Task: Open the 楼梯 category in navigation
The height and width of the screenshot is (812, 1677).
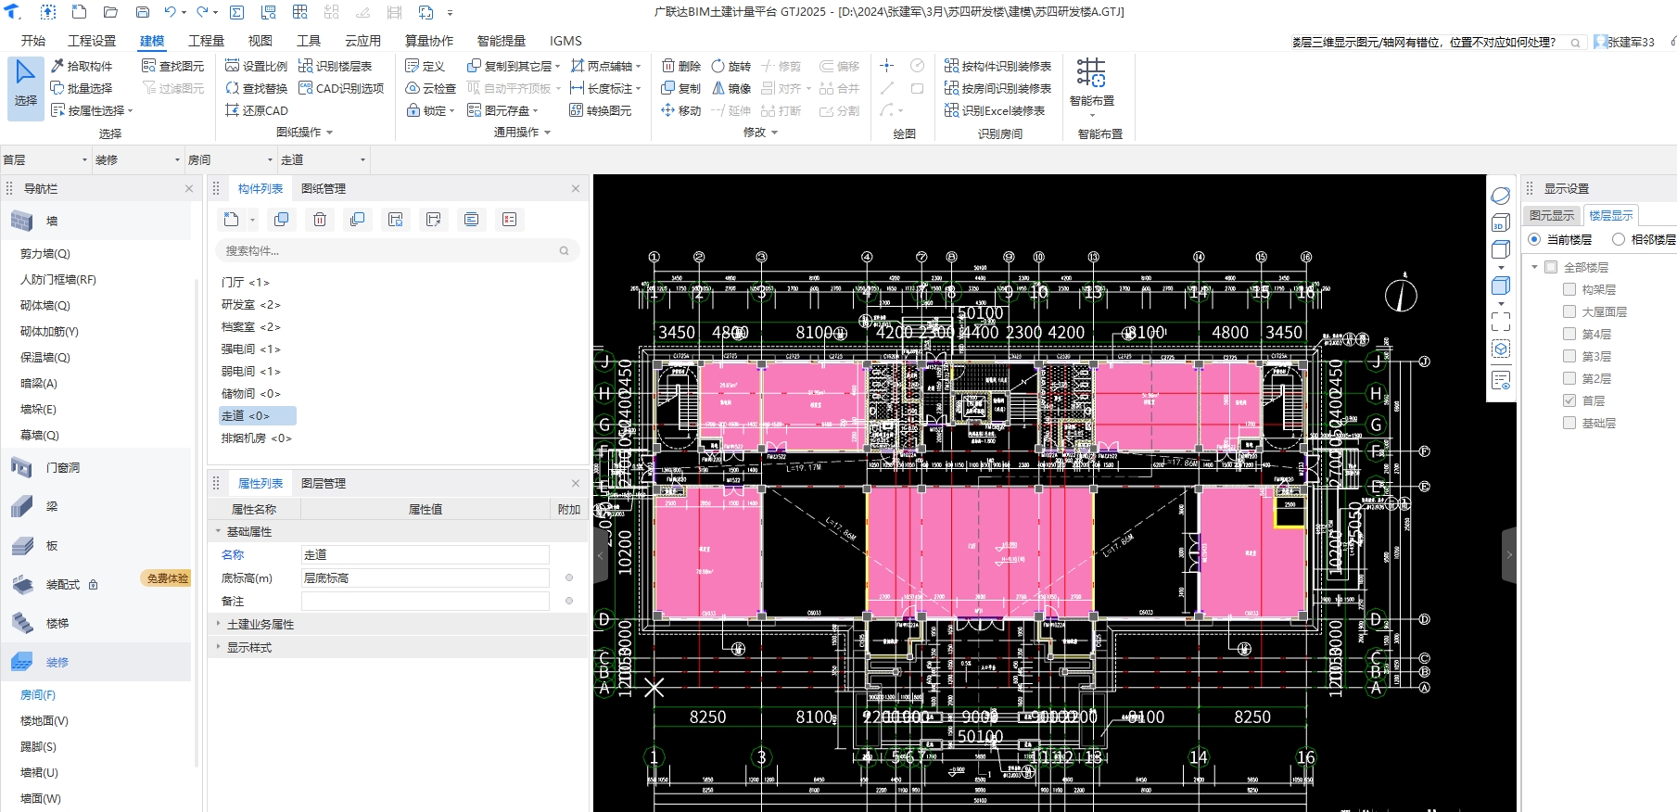Action: [x=57, y=624]
